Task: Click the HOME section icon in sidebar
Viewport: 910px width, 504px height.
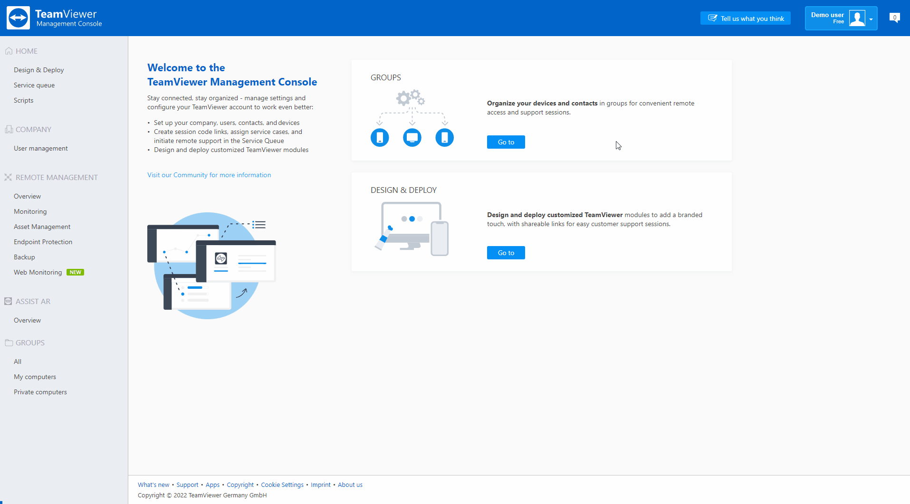Action: pyautogui.click(x=8, y=50)
